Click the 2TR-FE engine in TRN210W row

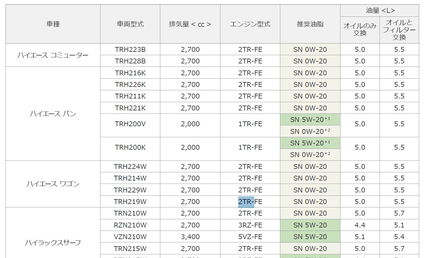(250, 213)
